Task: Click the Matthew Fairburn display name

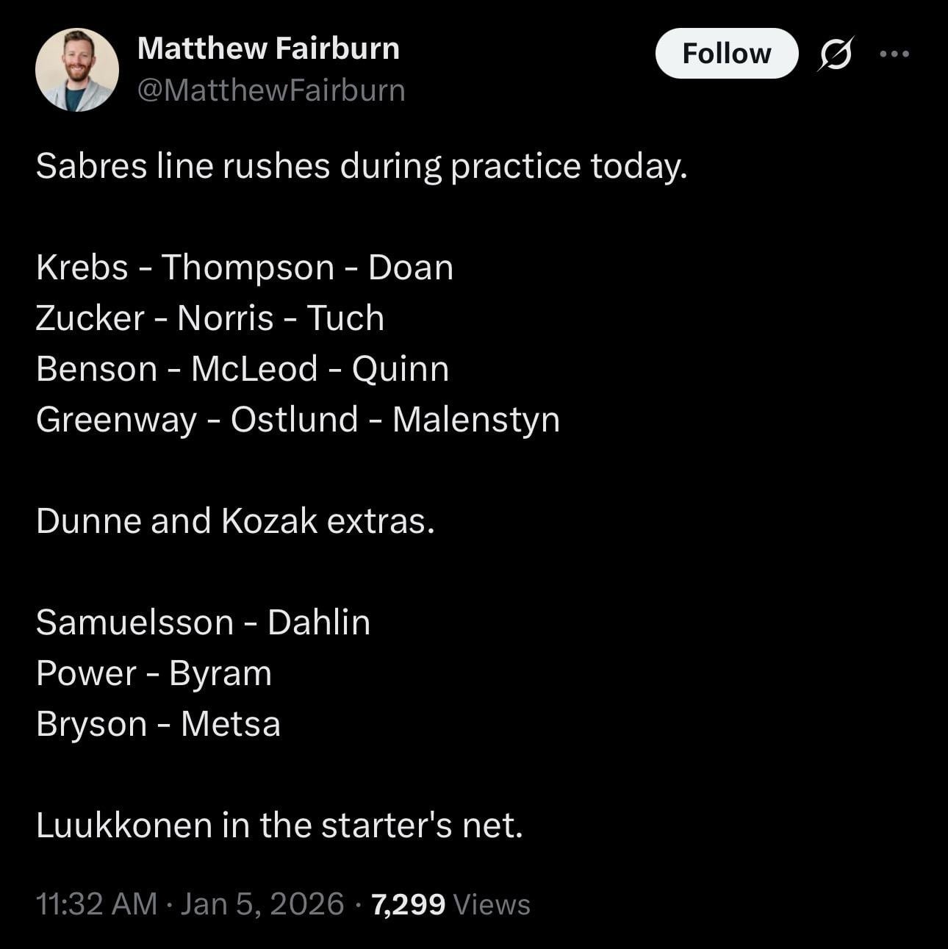Action: pyautogui.click(x=268, y=49)
